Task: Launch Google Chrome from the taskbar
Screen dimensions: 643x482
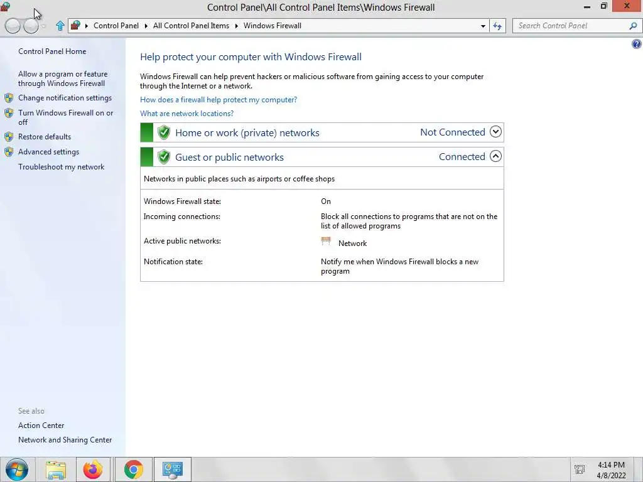Action: pos(134,469)
